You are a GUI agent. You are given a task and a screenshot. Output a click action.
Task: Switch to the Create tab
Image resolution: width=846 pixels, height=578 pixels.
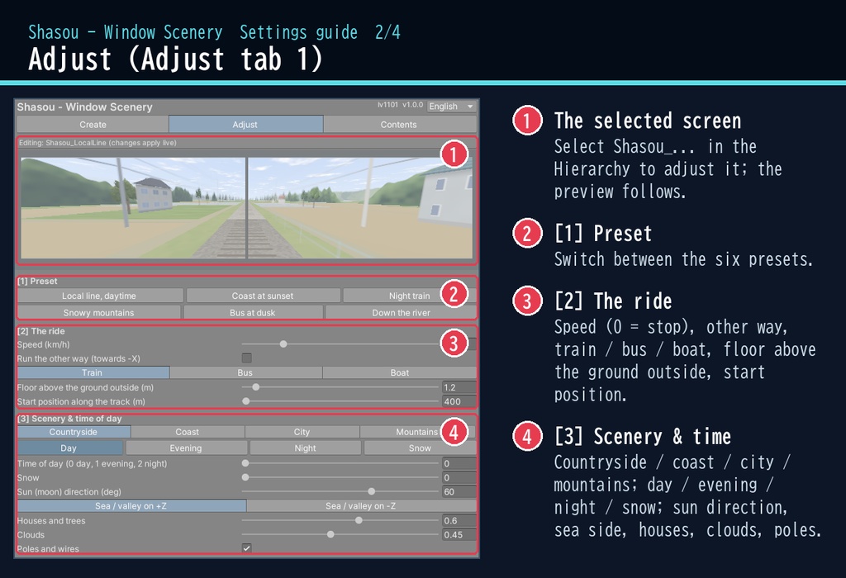(x=93, y=124)
